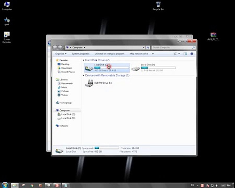Open the Organize dropdown menu
This screenshot has width=235, height=188.
point(61,54)
